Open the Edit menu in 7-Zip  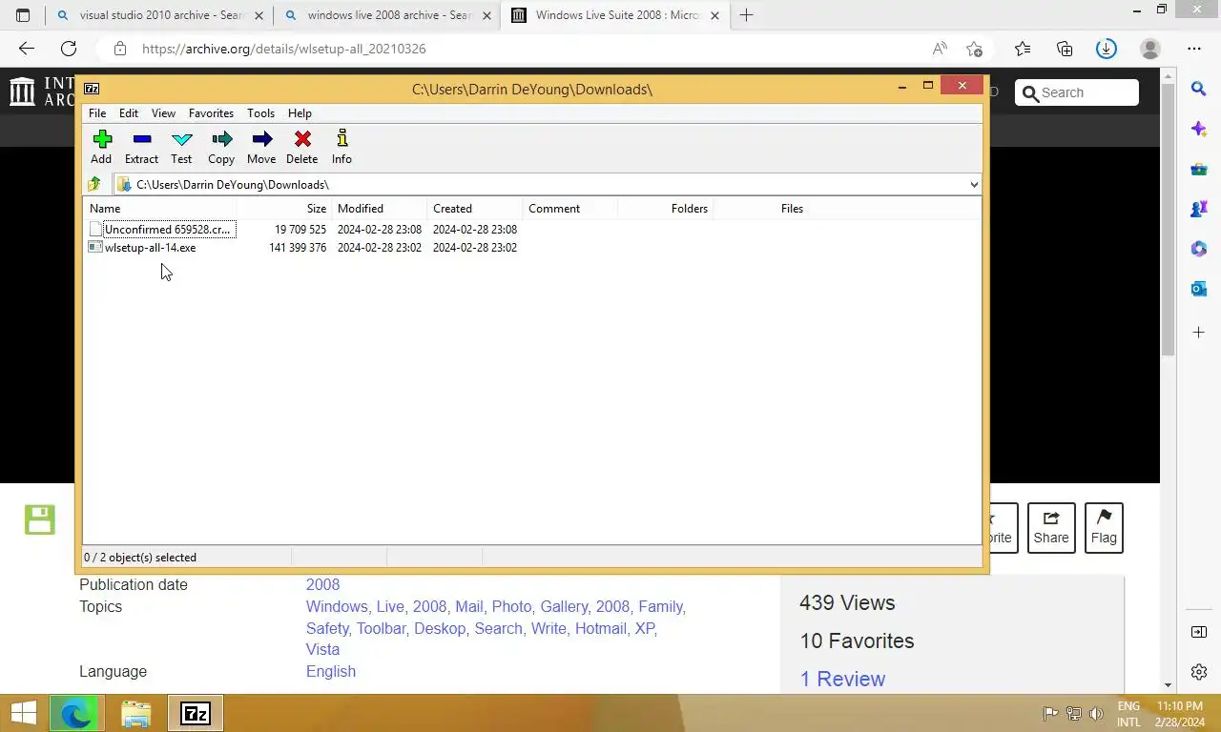tap(129, 113)
